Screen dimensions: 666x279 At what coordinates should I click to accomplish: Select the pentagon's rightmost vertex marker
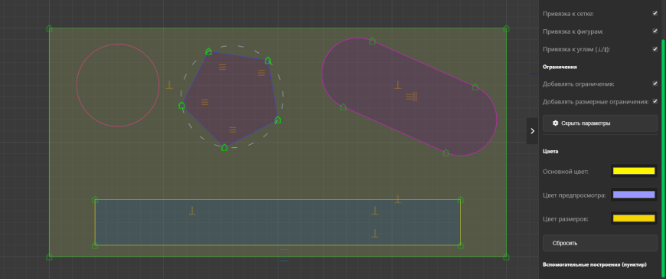pos(278,120)
